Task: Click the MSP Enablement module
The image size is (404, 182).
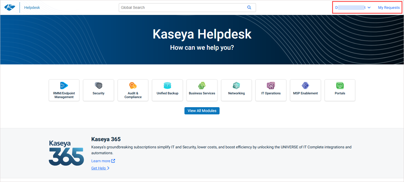Action: point(305,90)
